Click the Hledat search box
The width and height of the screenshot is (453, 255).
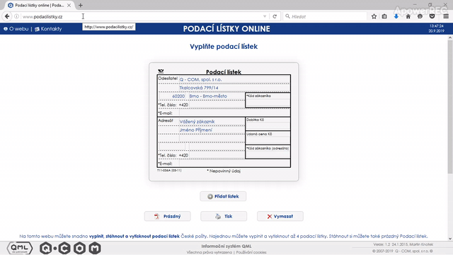click(x=325, y=16)
